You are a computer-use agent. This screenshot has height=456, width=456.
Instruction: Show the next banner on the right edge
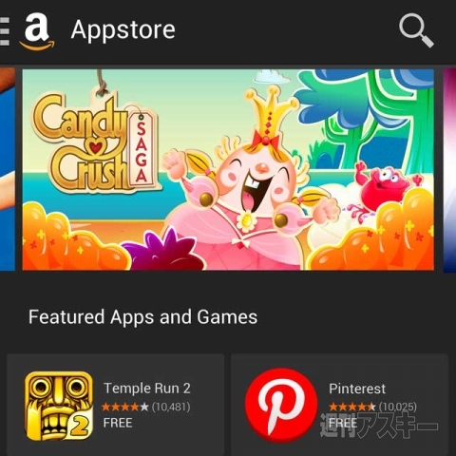[449, 170]
